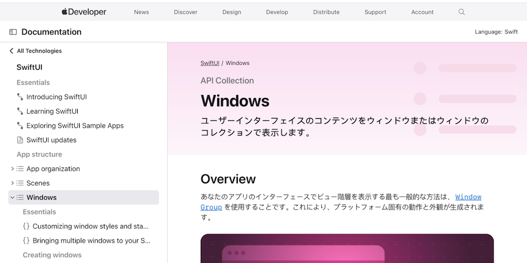This screenshot has height=263, width=527.
Task: Open the News menu item
Action: 141,12
